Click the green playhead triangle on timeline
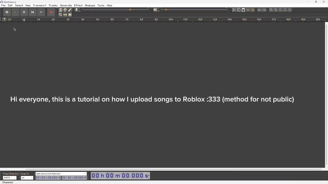The height and width of the screenshot is (184, 328). (4, 19)
